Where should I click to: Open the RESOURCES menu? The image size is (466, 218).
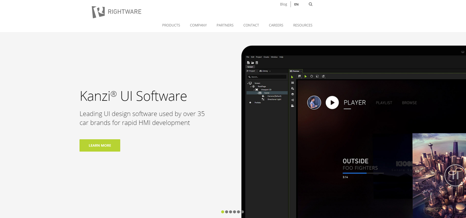[303, 25]
